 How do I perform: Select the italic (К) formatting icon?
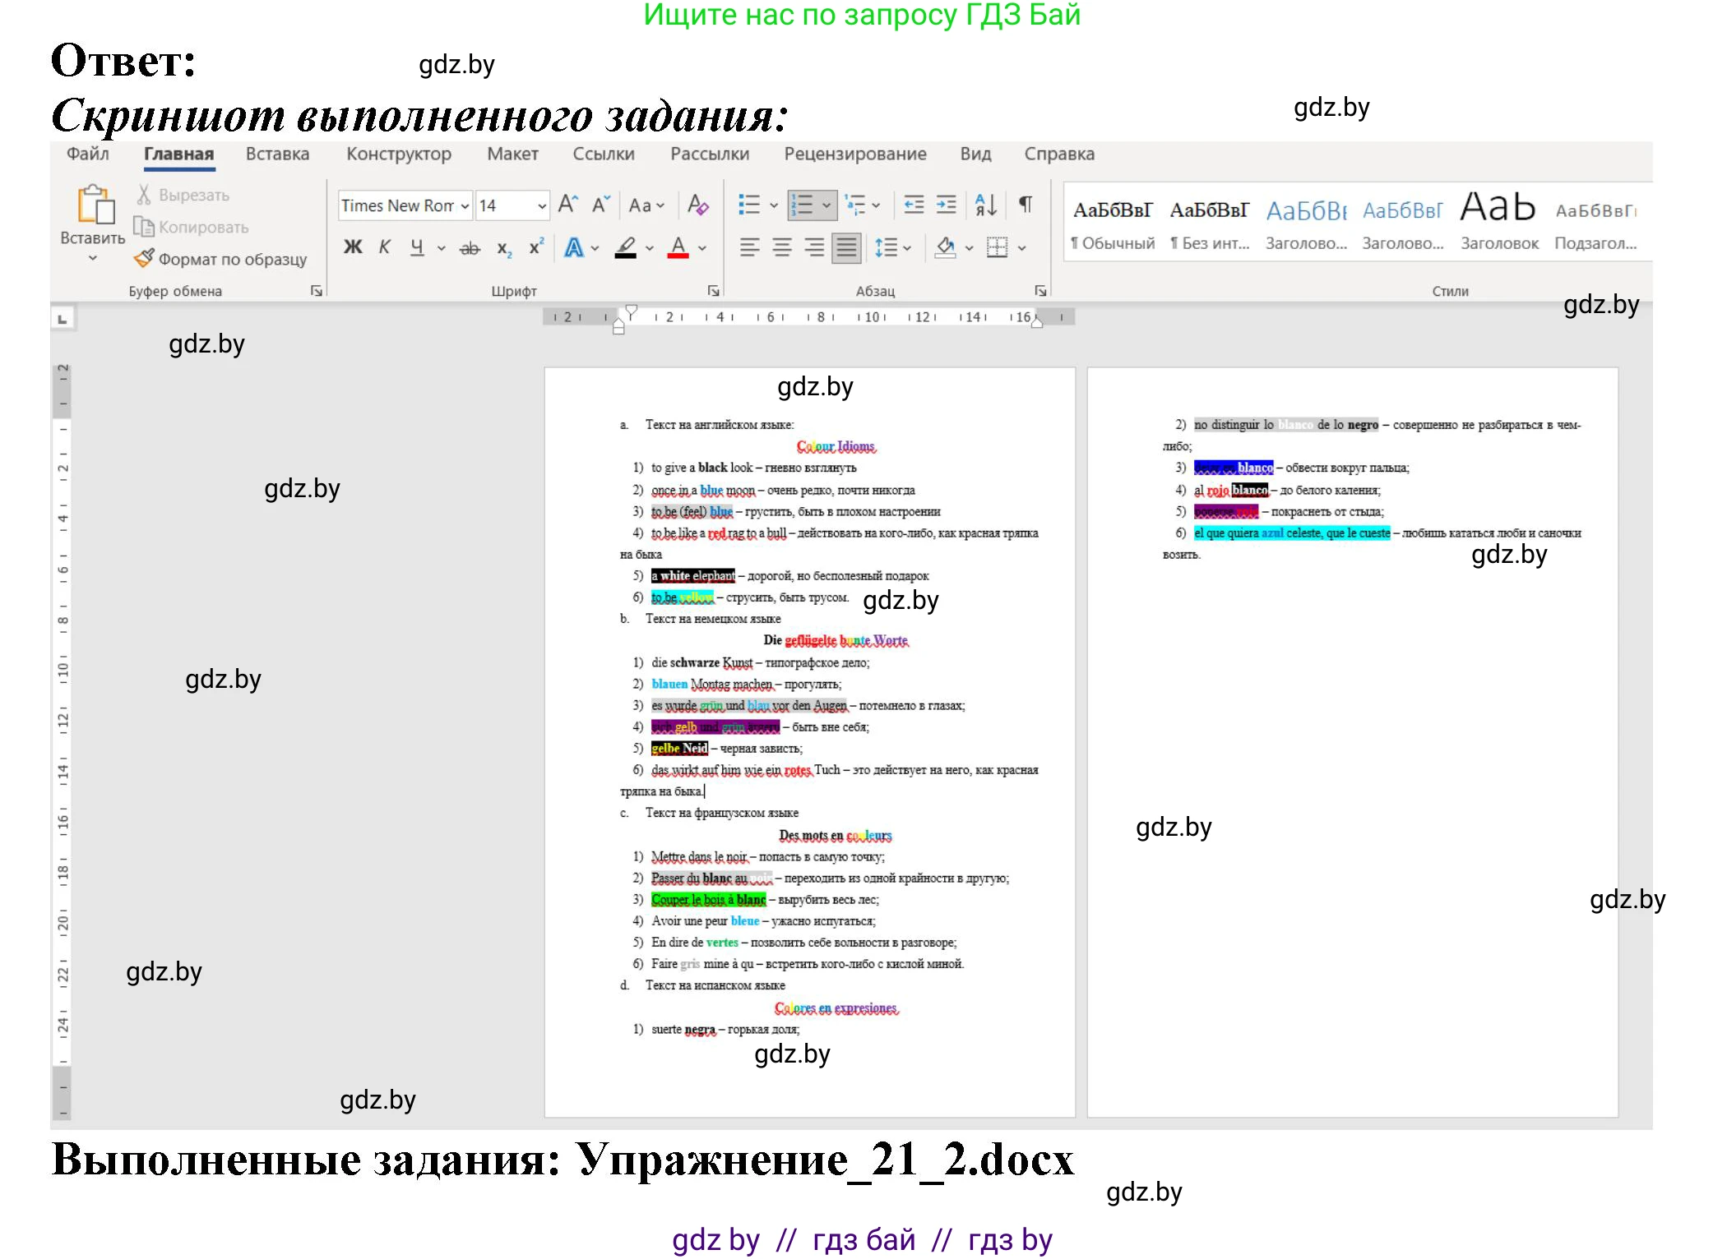383,246
